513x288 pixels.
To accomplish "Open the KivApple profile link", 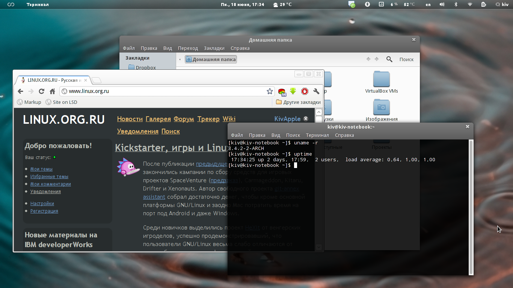I will 288,119.
